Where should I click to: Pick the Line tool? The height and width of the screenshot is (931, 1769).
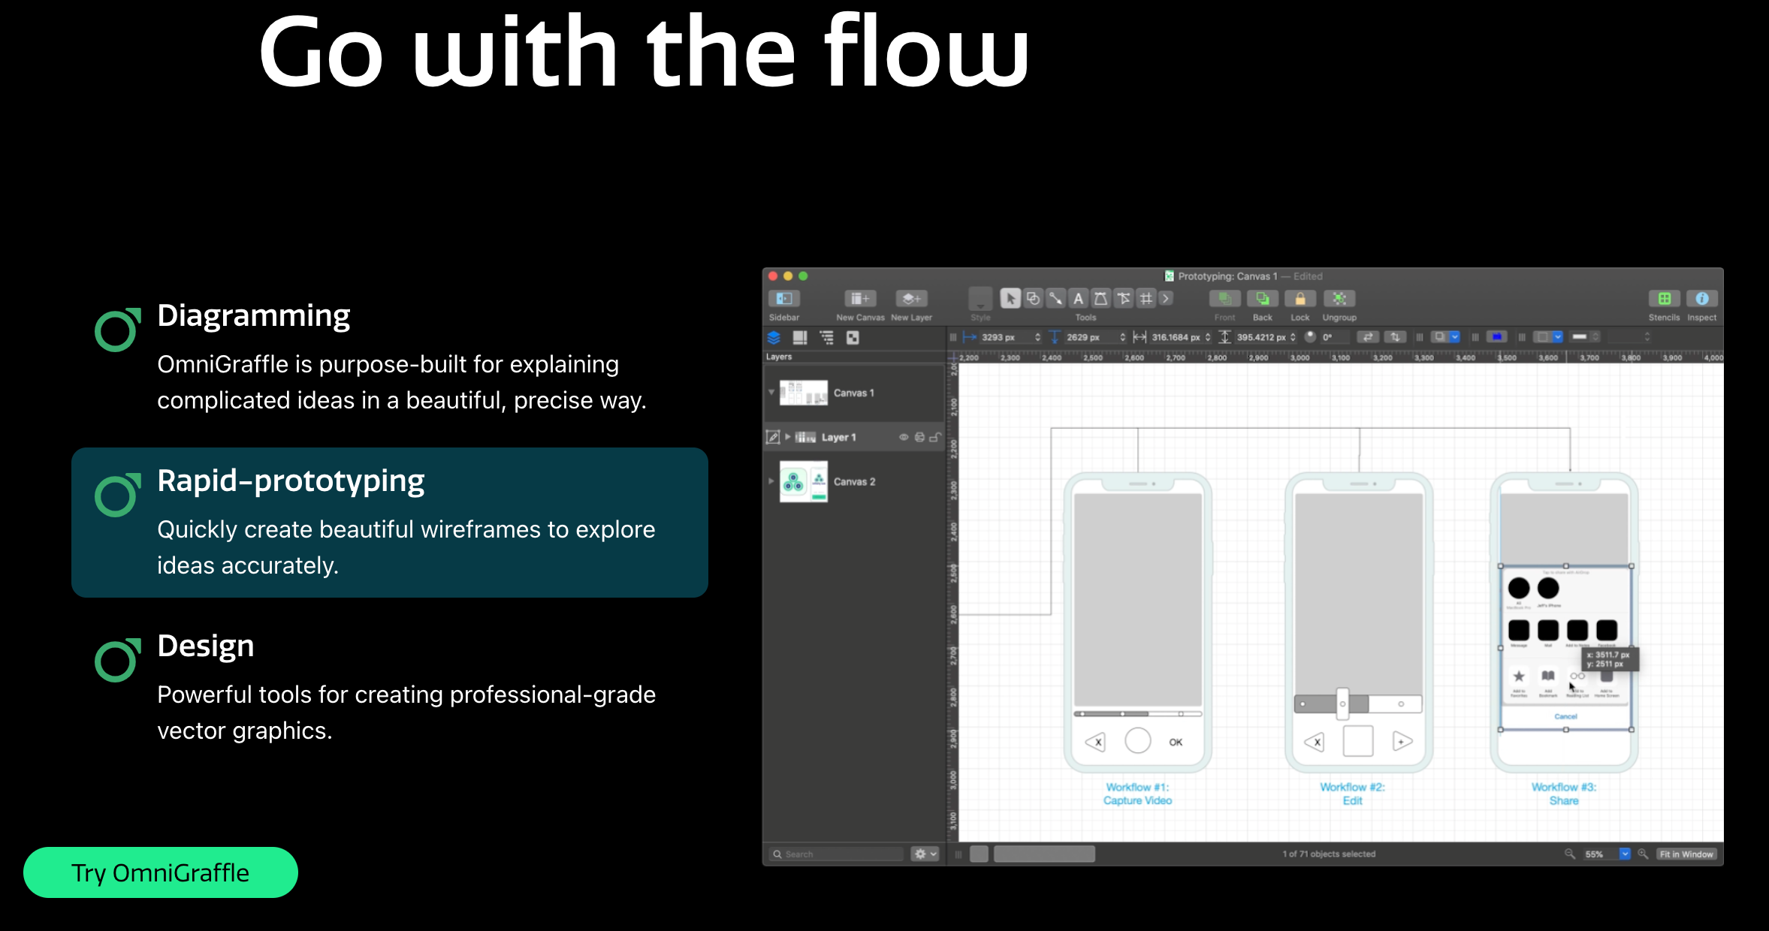1055,299
